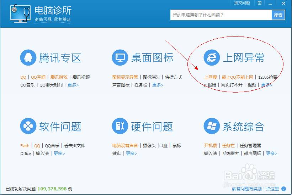This screenshot has width=292, height=195.
Task: Select the 键盘 link
Action: pos(117,154)
